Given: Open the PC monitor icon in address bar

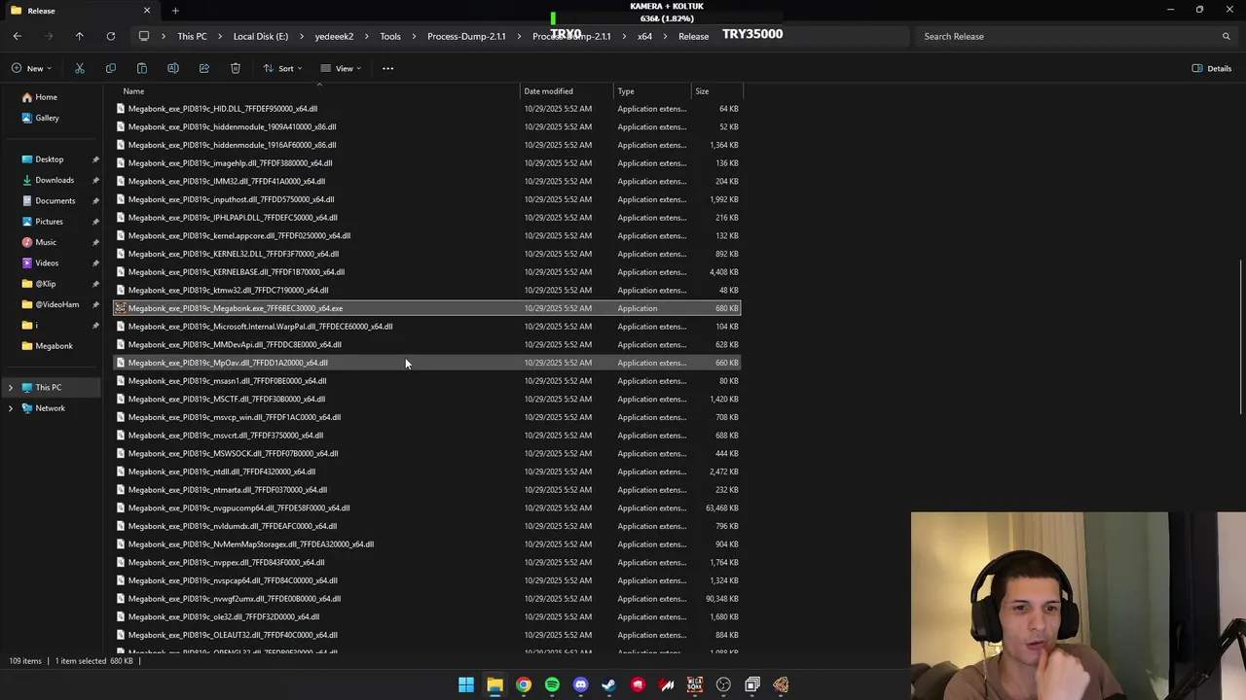Looking at the screenshot, I should pos(144,36).
